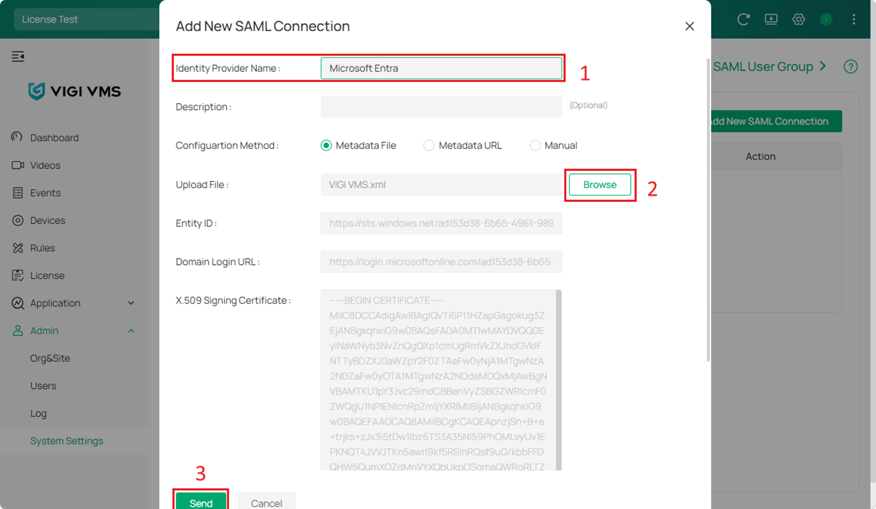Click the certificate text area scrollbar
Screen dimensions: 876x509
559,380
